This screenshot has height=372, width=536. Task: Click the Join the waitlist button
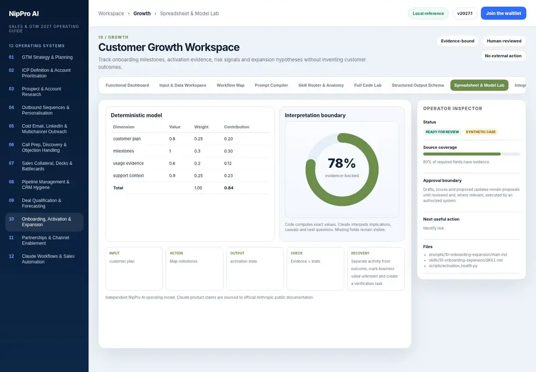tap(503, 13)
